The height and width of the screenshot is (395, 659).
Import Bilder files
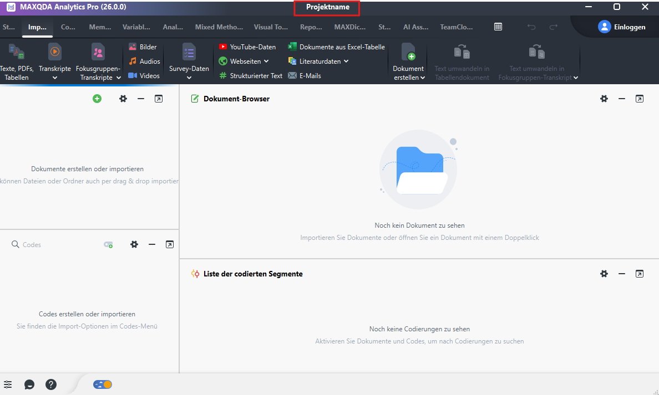click(143, 47)
